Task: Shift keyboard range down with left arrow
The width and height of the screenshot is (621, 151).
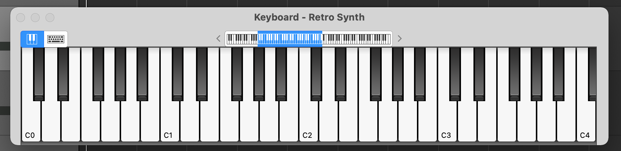Action: tap(218, 38)
